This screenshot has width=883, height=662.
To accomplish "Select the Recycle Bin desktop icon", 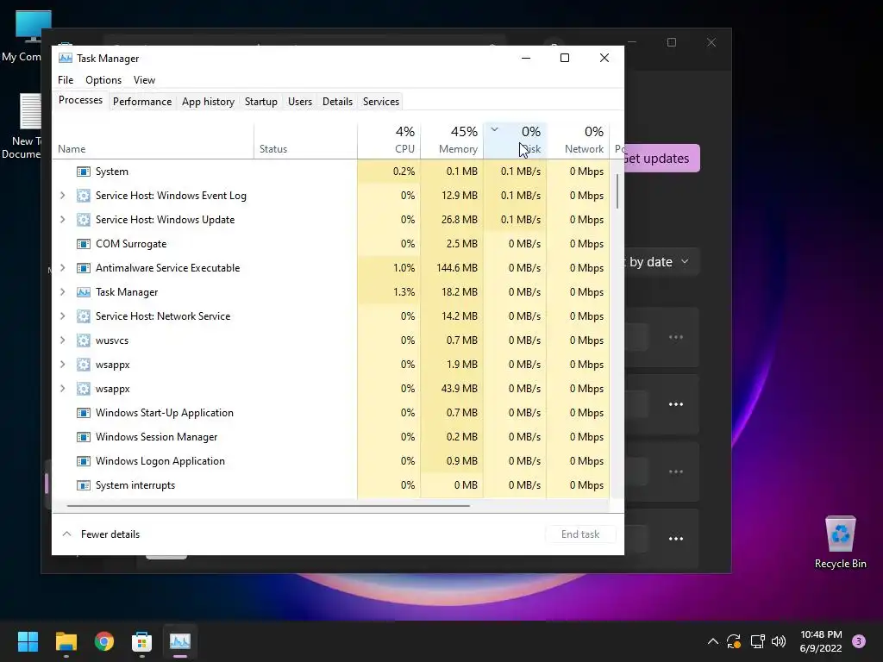I will 840,542.
